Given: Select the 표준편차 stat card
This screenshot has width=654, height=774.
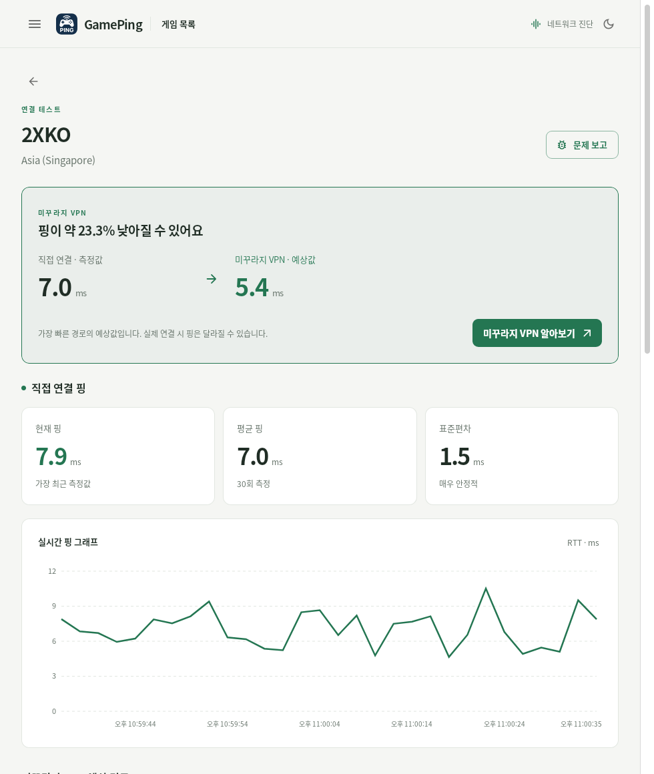Looking at the screenshot, I should coord(522,456).
